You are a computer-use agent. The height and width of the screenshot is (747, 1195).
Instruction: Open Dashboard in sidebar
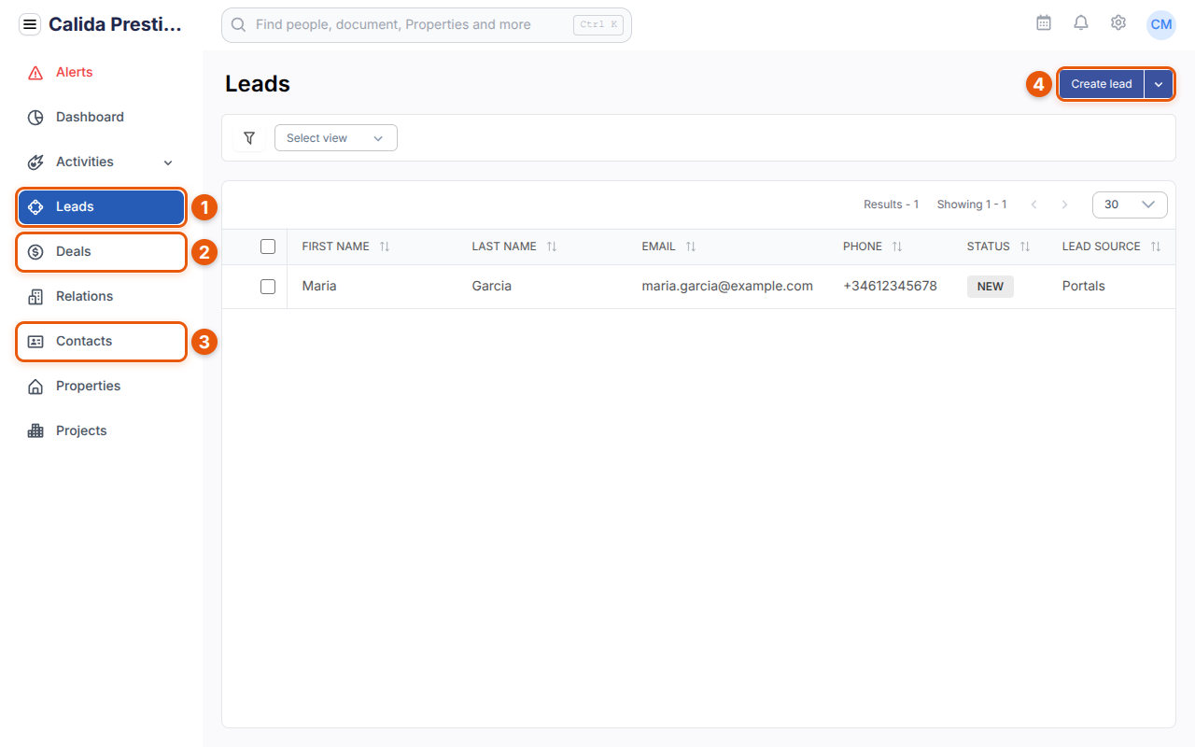[x=101, y=117]
